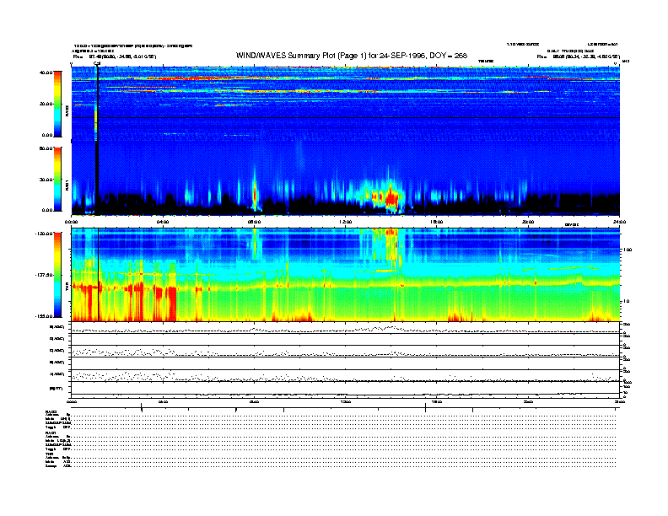Viewport: 668px width, 516px height.
Task: Click the 40.00 label on RAD2 scale
Action: tap(46, 73)
